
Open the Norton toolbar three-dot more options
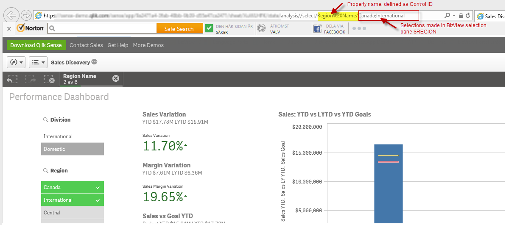[359, 28]
